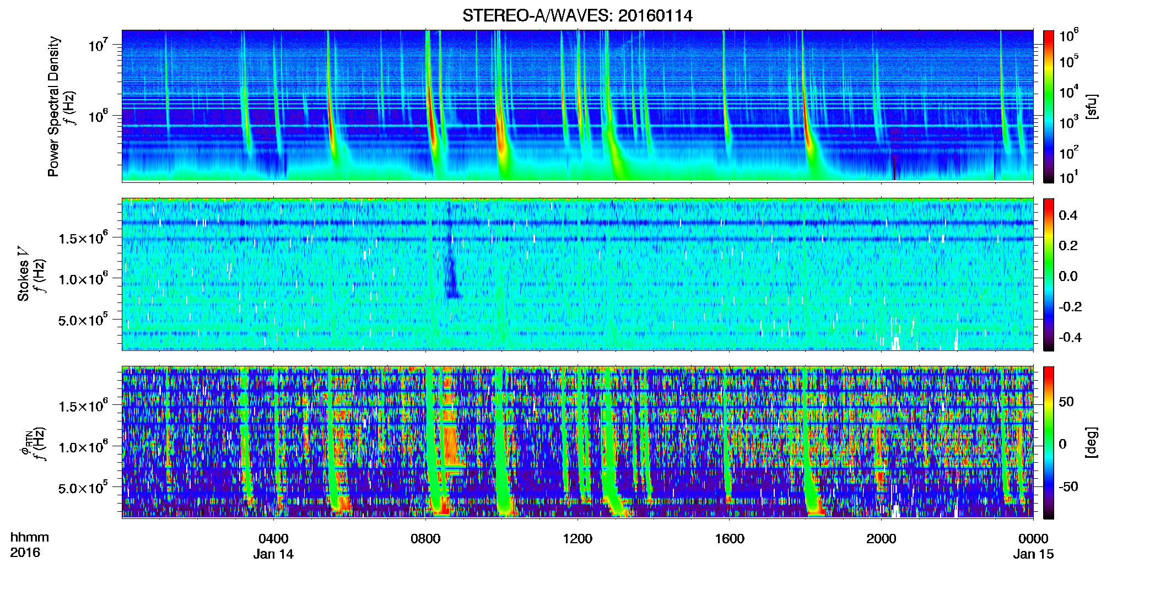Click the -50 value on bottom colorbar
Screen dimensions: 1155x595
[1068, 486]
